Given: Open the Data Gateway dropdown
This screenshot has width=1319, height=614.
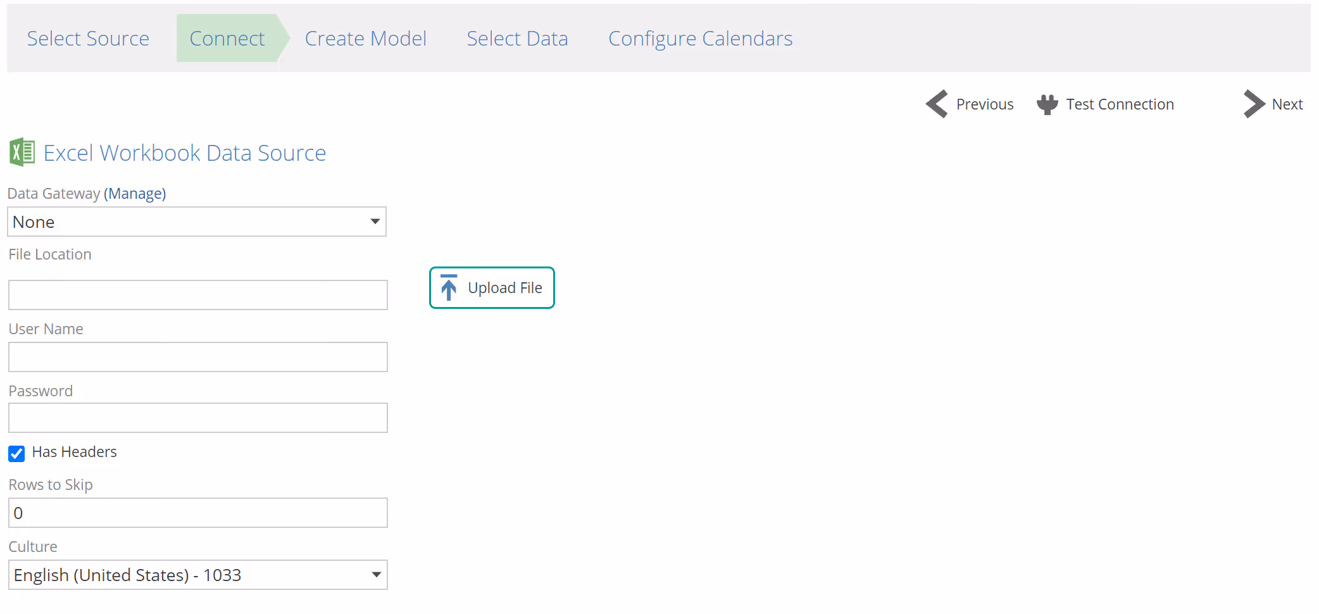Looking at the screenshot, I should [197, 222].
